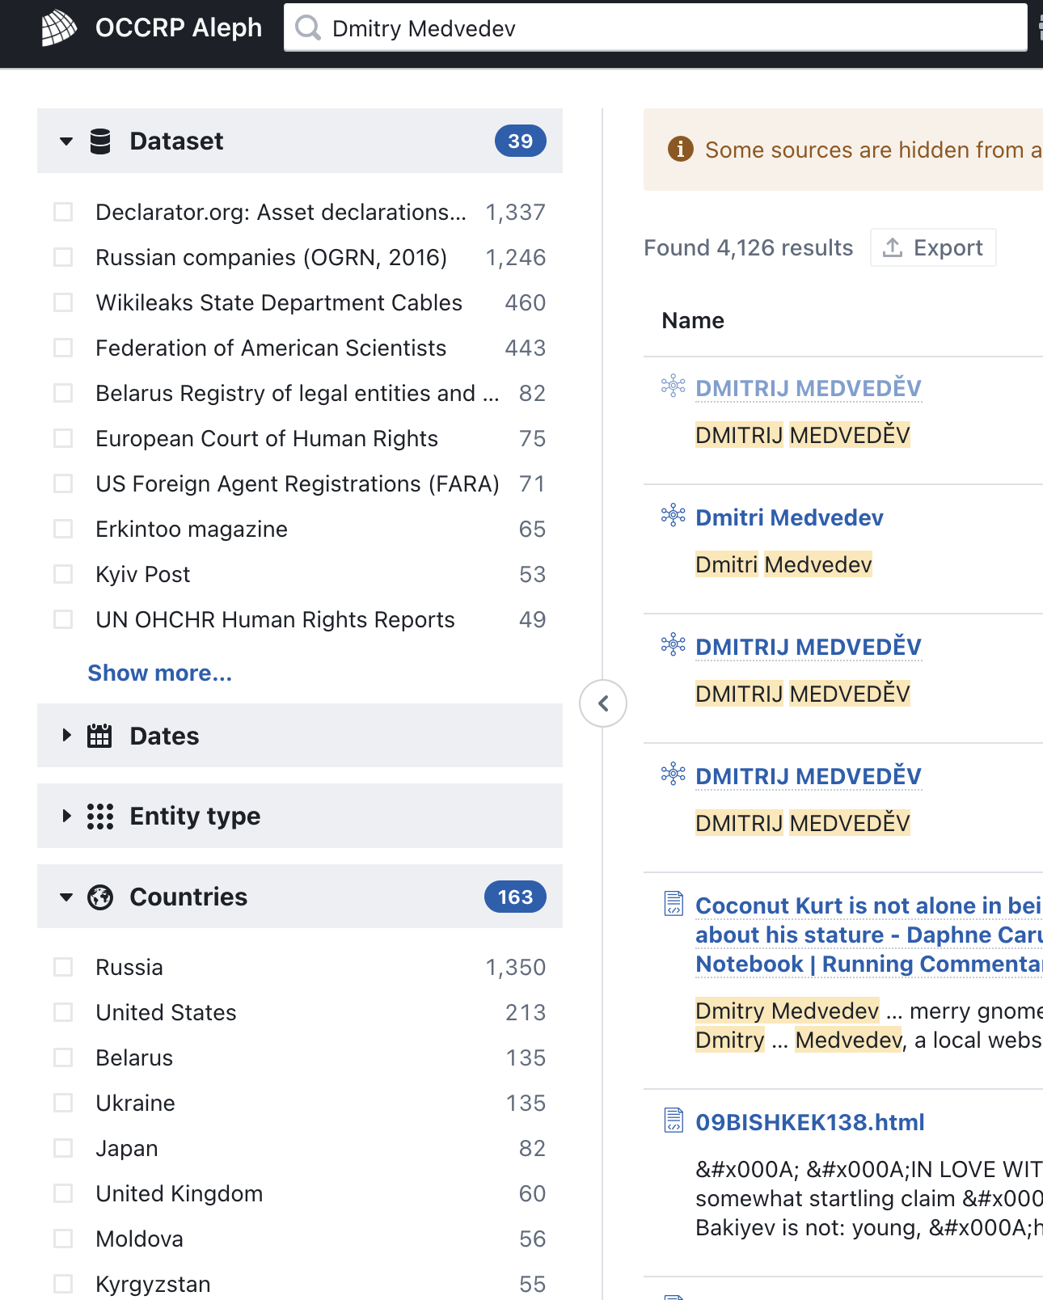Click the Found 4,126 results text

coord(748,247)
